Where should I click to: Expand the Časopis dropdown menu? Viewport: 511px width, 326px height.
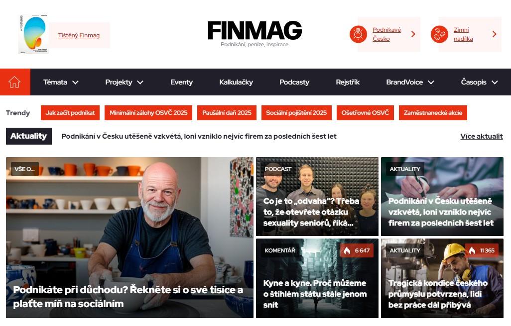(479, 82)
